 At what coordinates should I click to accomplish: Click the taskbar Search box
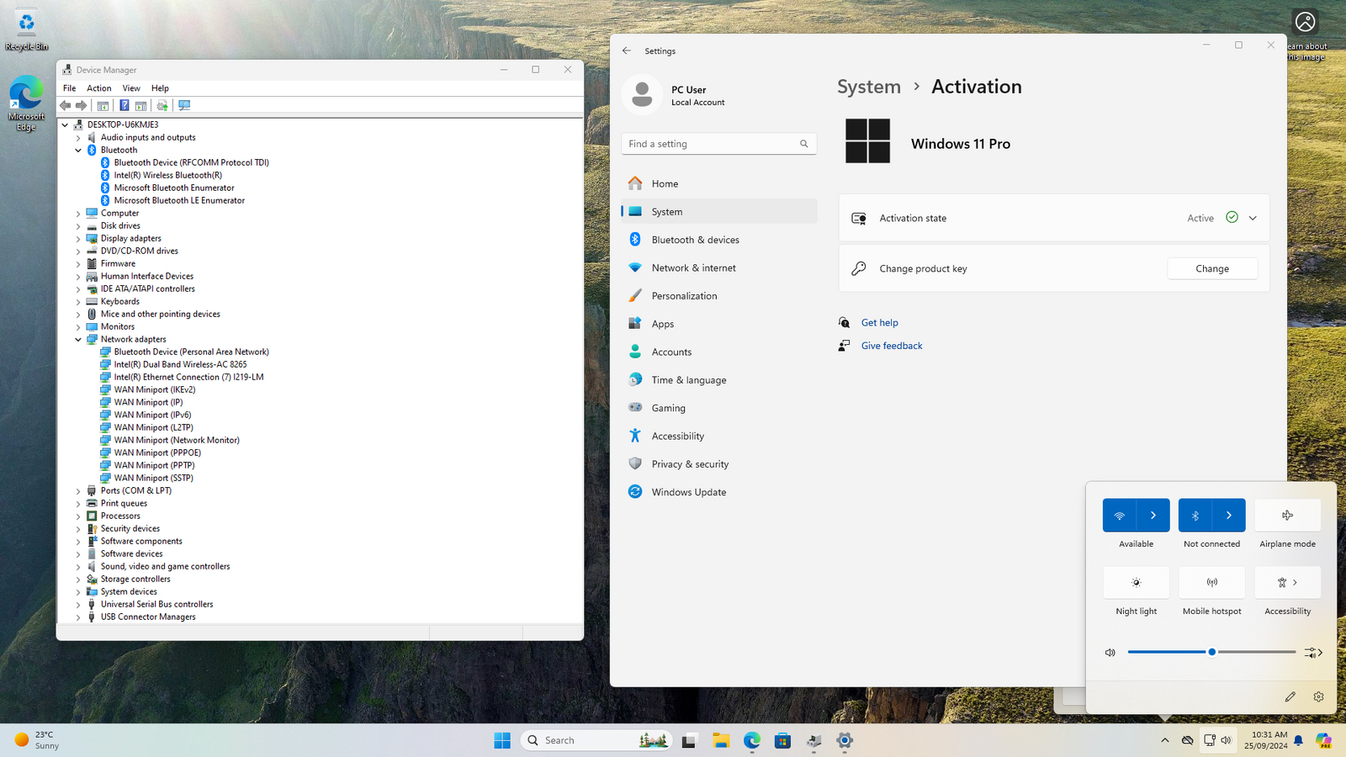[596, 740]
